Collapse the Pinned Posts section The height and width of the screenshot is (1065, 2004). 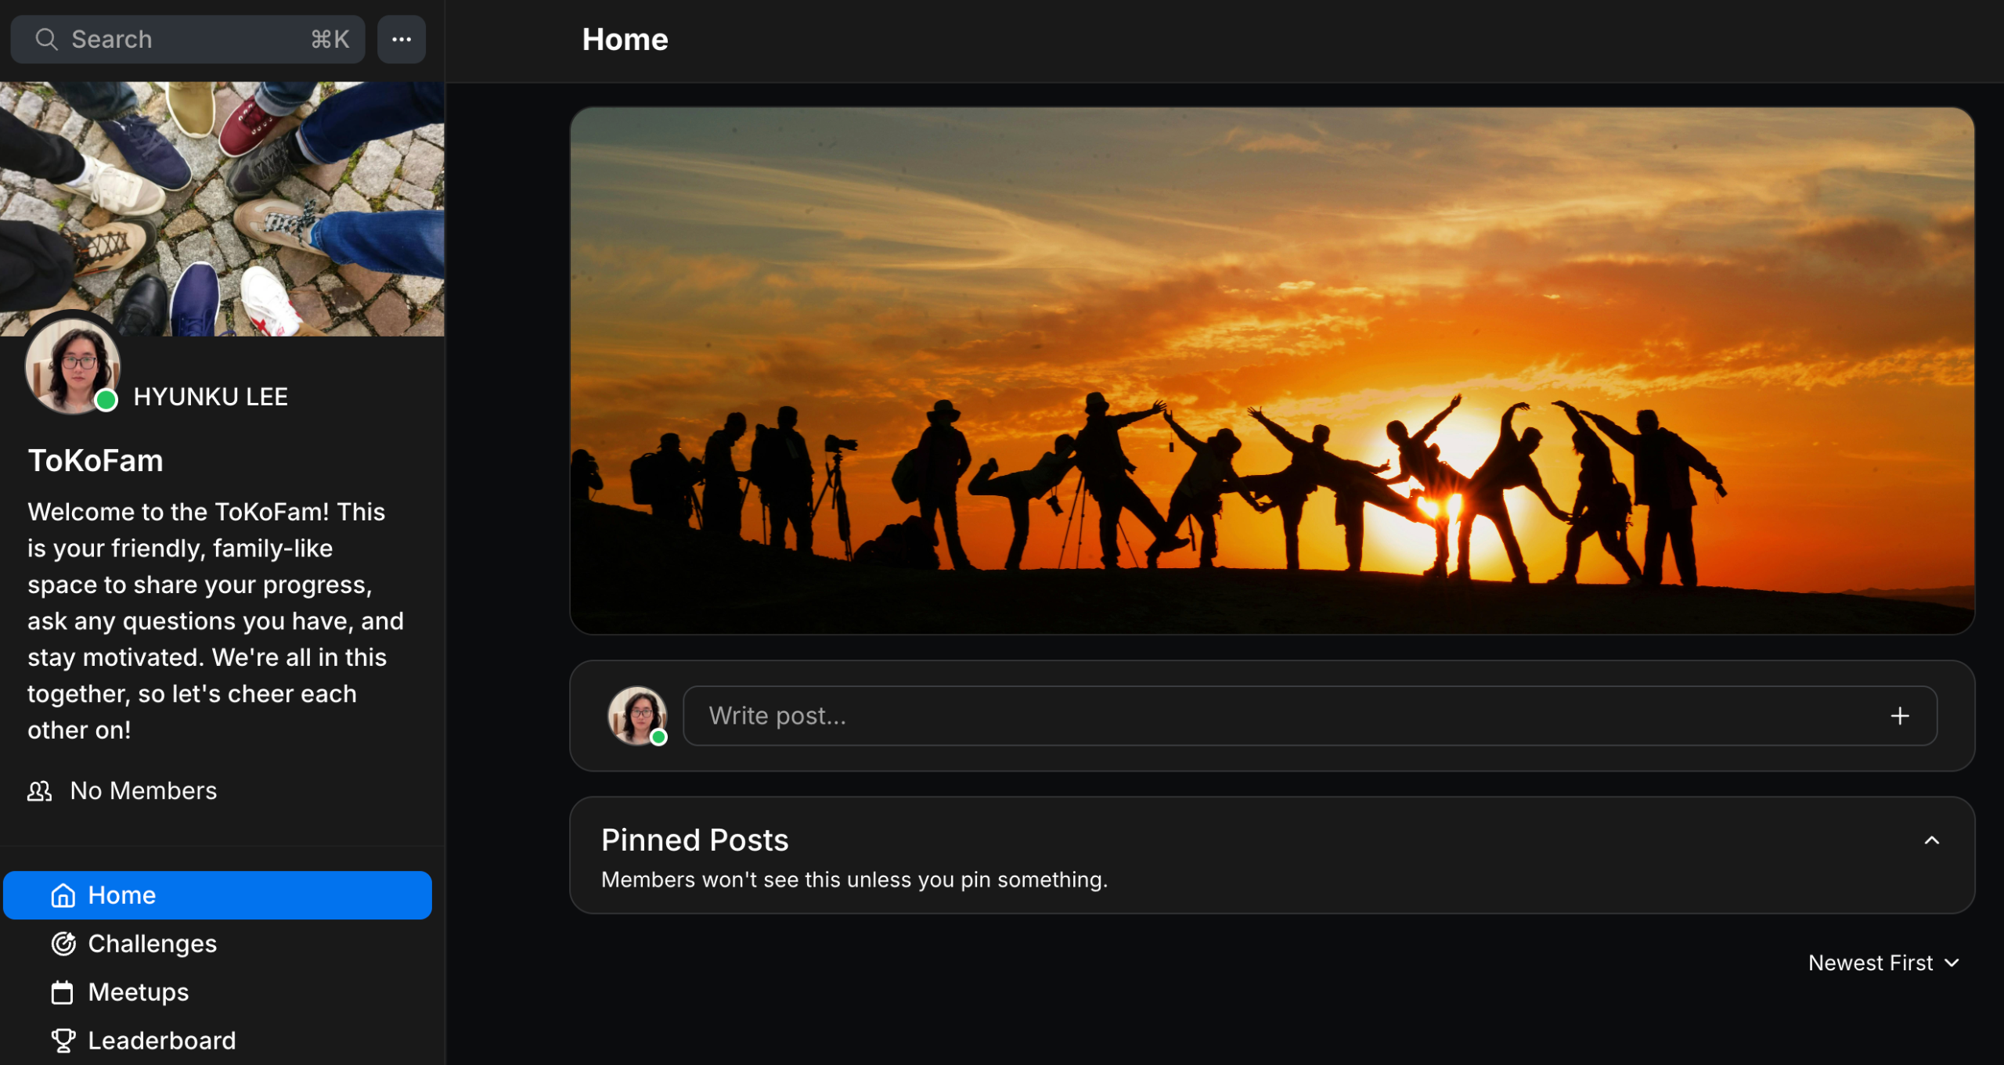[x=1932, y=839]
